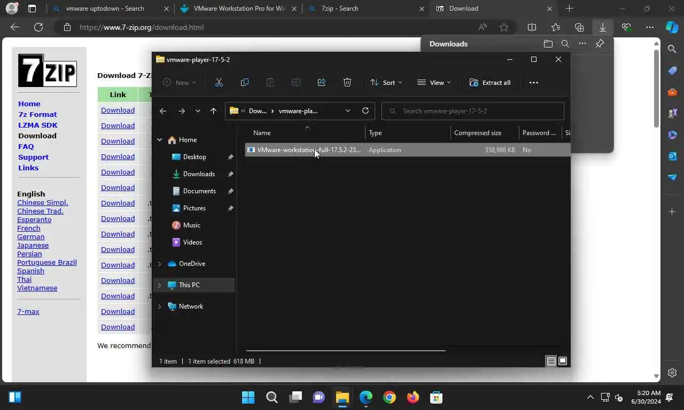Screen dimensions: 684x410
Task: Pin the Downloads panel
Action: coord(600,44)
